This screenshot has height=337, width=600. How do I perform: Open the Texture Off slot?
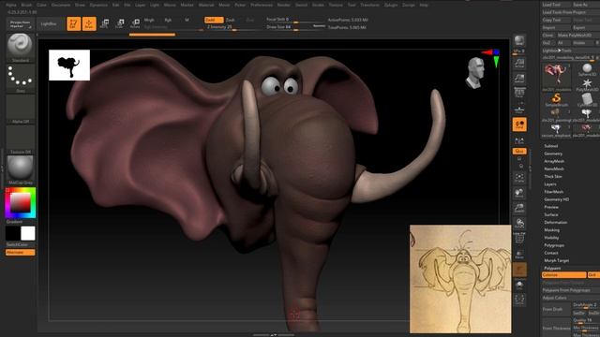20,139
